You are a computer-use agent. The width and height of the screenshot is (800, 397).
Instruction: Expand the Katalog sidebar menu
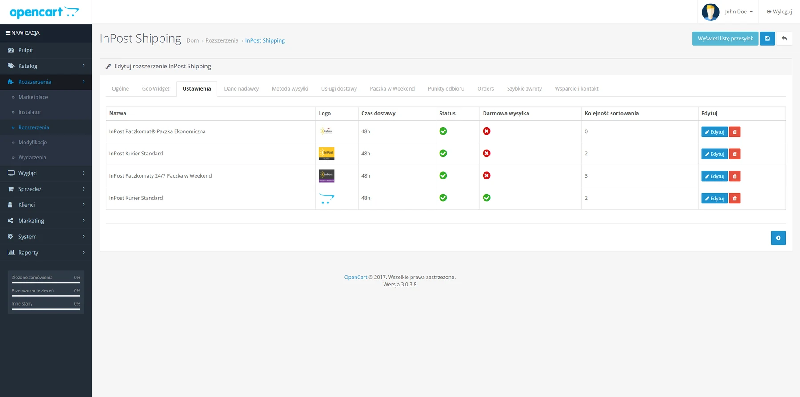point(46,66)
